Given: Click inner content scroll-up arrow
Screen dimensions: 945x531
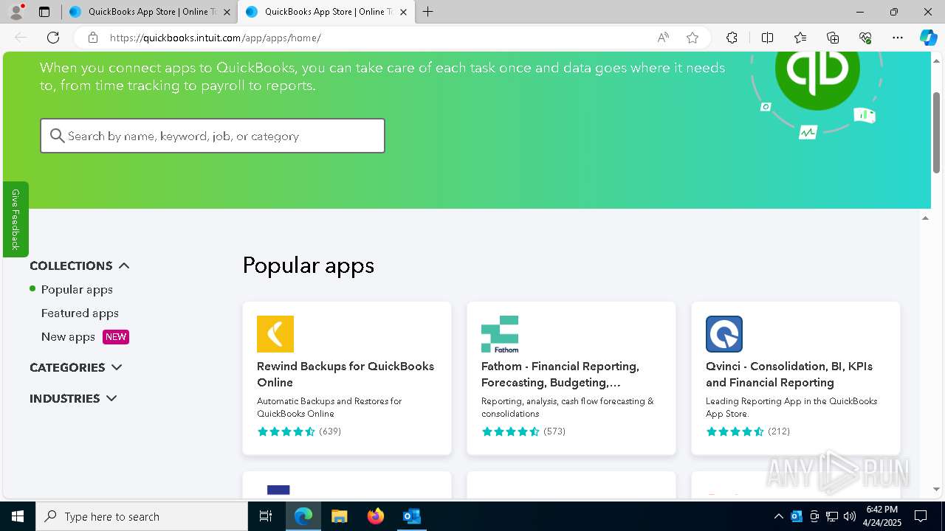Looking at the screenshot, I should 926,218.
